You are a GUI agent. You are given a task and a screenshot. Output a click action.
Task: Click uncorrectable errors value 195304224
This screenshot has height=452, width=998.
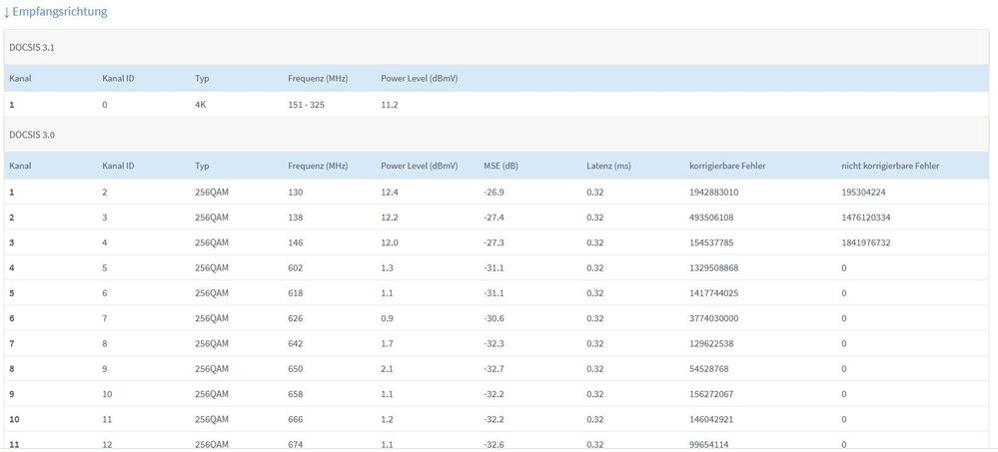(864, 192)
